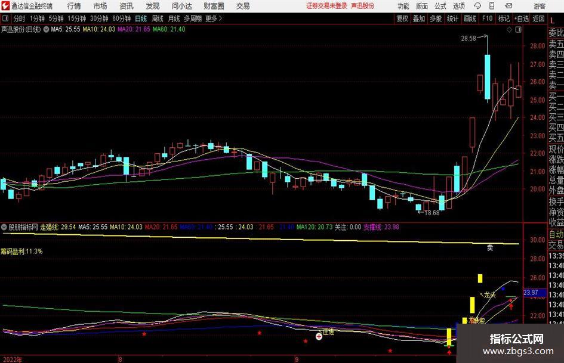The width and height of the screenshot is (564, 363).
Task: Toggle the side panel icon beside the diamond
Action: tap(518, 30)
